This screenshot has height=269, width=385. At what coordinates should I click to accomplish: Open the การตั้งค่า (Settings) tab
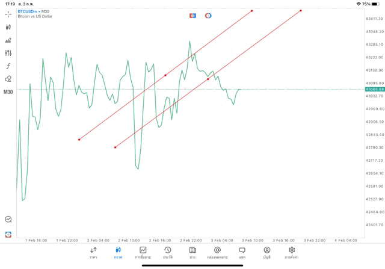coord(292,252)
